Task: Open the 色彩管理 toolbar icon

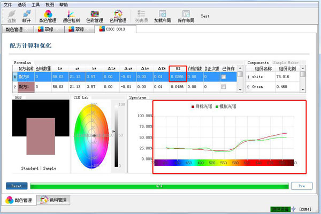Action: click(95, 15)
